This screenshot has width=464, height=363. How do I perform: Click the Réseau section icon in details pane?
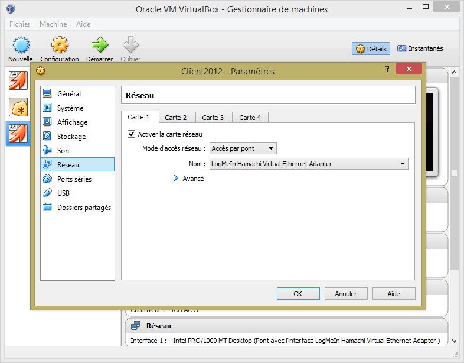pos(136,325)
